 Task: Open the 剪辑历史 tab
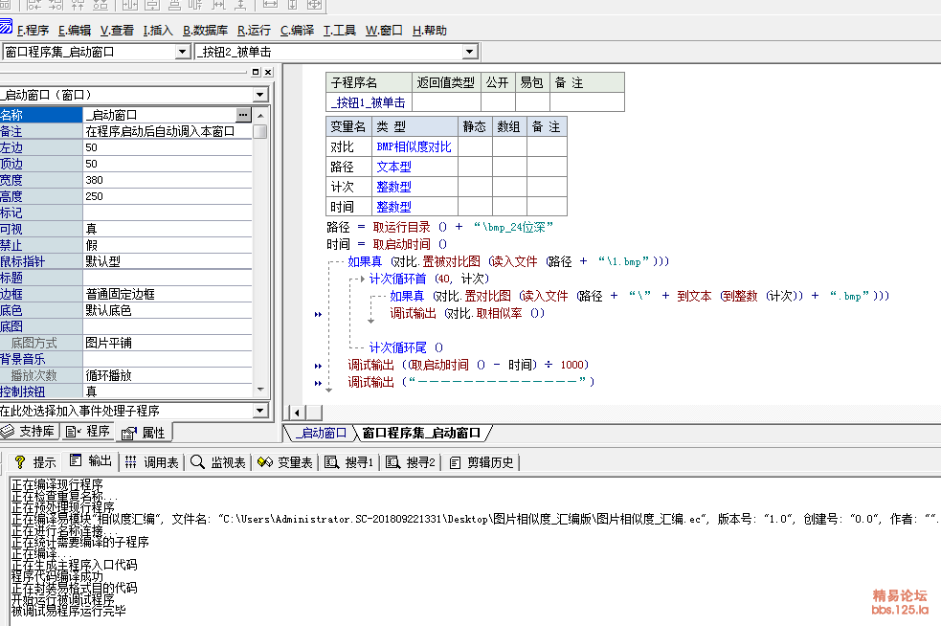482,462
